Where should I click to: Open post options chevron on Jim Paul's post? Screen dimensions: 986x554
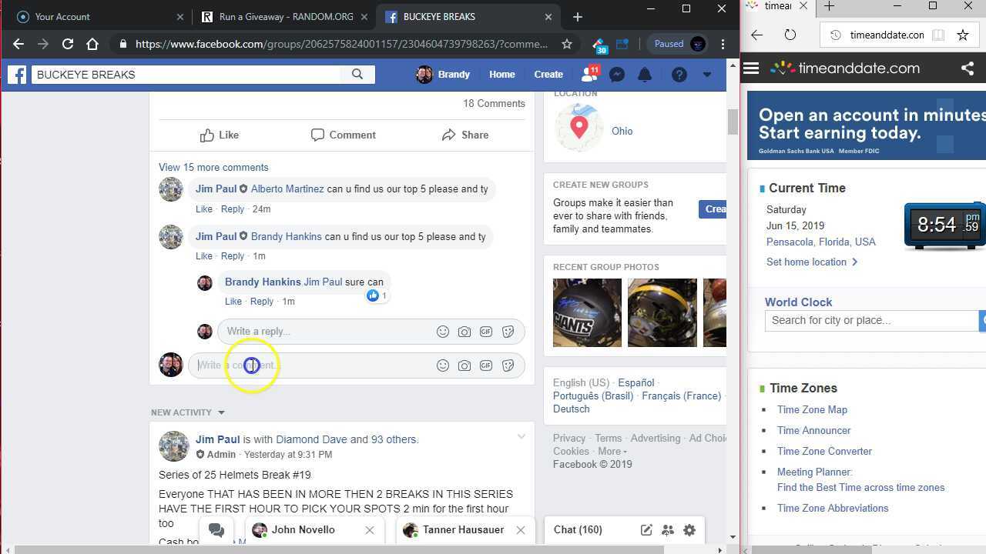coord(522,437)
